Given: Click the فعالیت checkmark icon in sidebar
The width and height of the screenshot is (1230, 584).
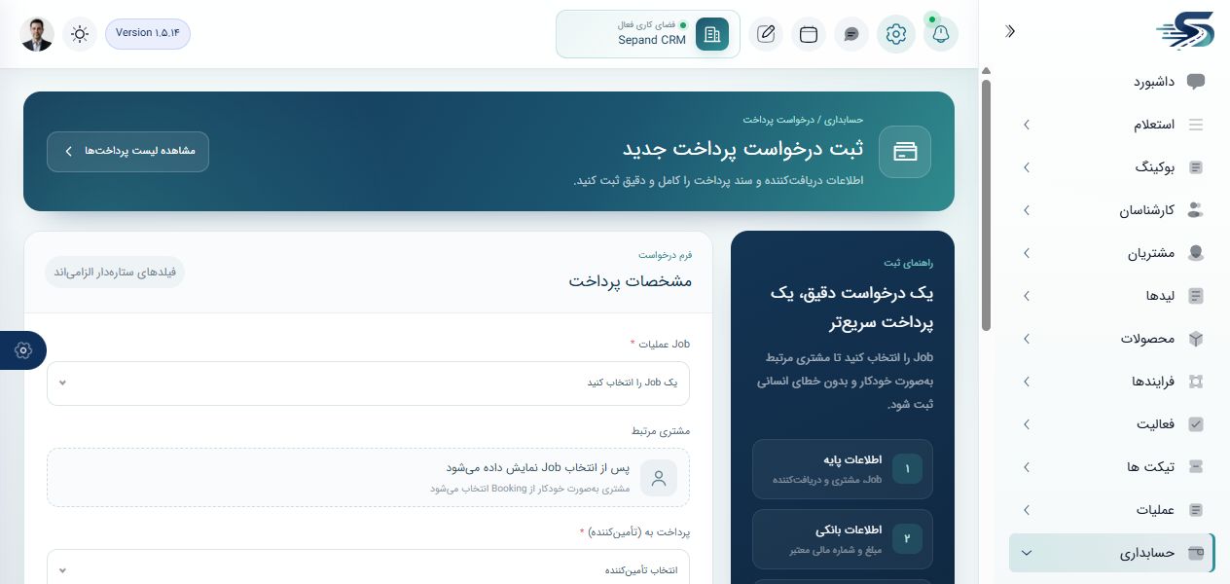Looking at the screenshot, I should pos(1196,424).
